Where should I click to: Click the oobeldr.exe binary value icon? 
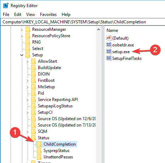(109, 45)
